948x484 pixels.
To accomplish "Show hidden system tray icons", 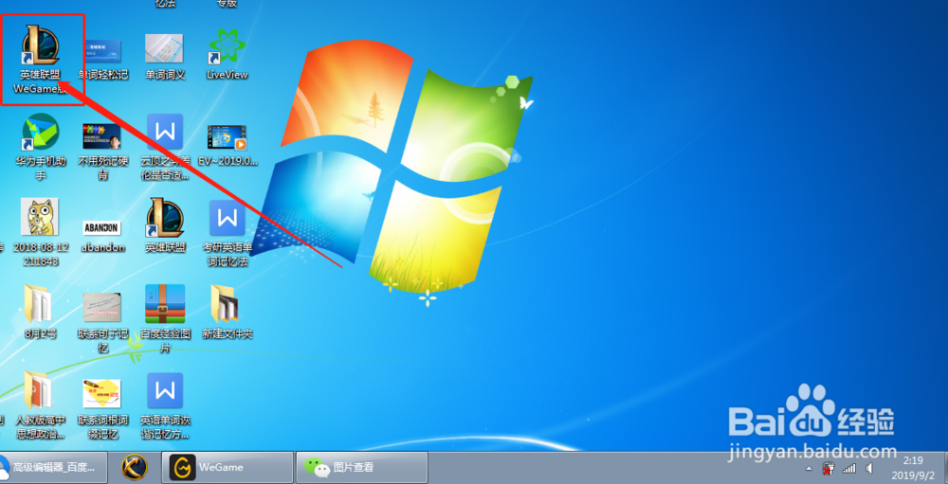I will [809, 469].
